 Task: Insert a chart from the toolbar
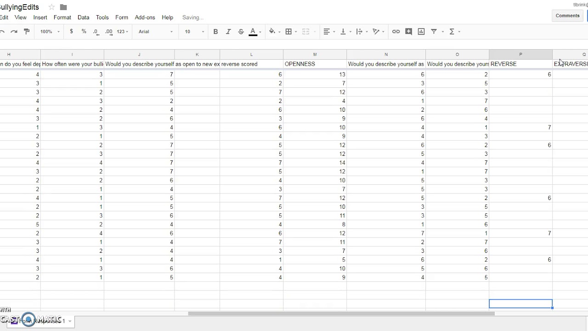[421, 32]
